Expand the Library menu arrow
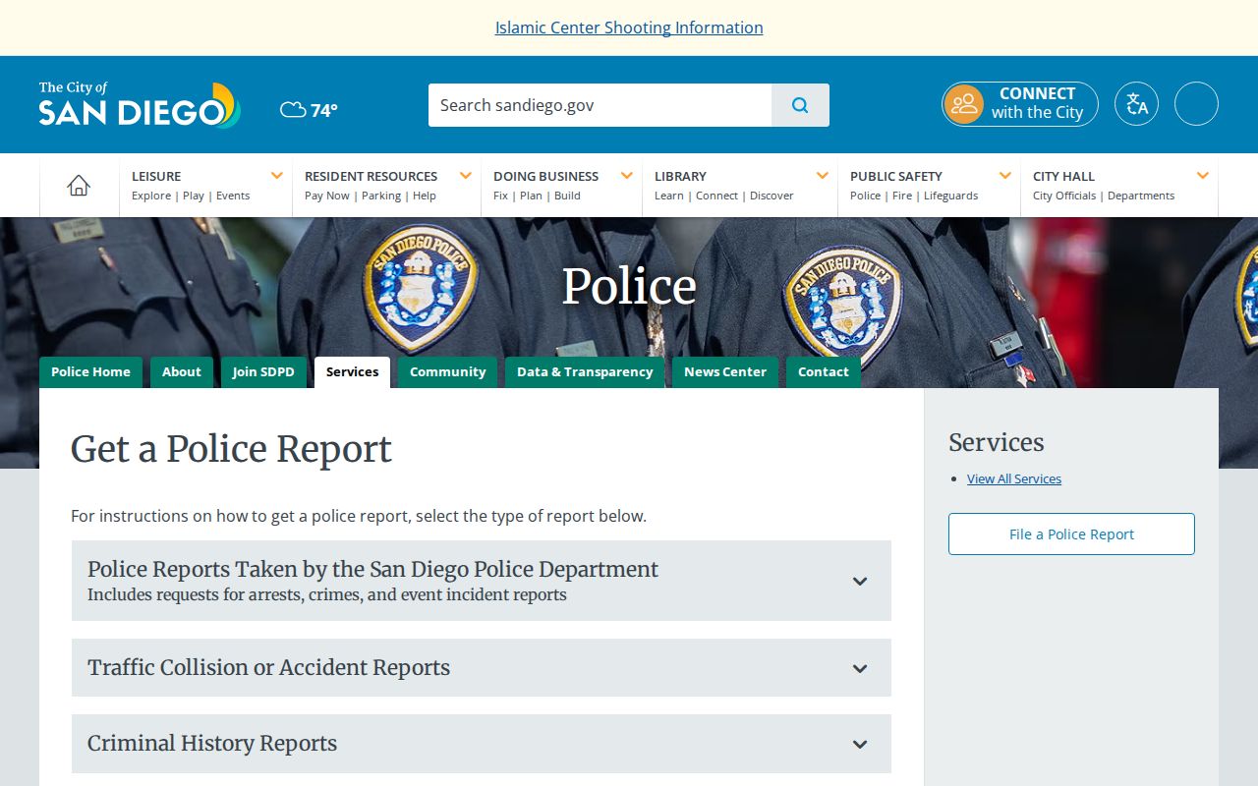 (823, 176)
